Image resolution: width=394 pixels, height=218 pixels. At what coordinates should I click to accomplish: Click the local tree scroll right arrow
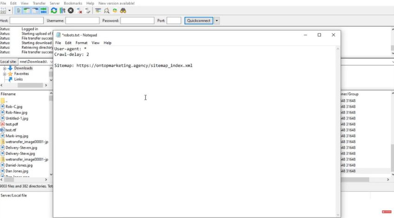point(46,85)
